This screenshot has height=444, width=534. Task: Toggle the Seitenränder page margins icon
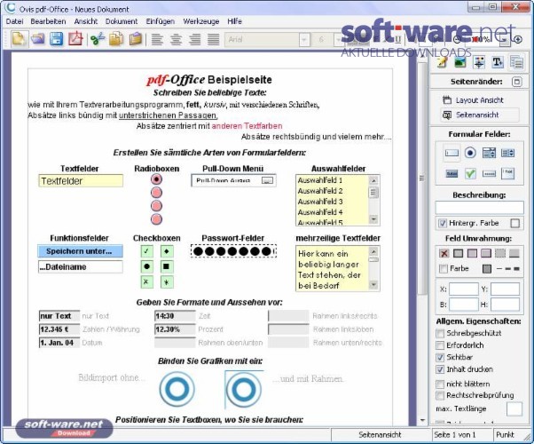[x=516, y=82]
